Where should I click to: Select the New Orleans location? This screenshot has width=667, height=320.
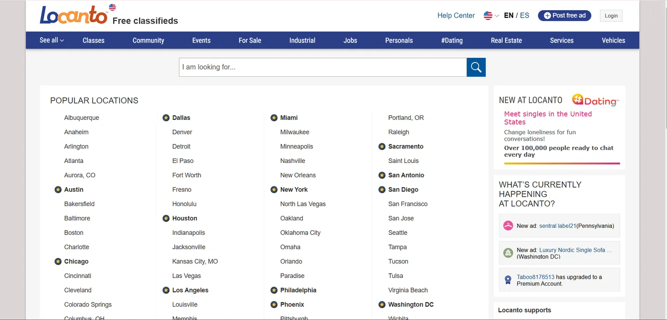tap(298, 175)
